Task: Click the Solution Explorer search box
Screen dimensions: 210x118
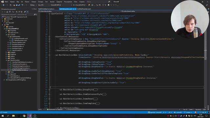Action: coord(18,14)
